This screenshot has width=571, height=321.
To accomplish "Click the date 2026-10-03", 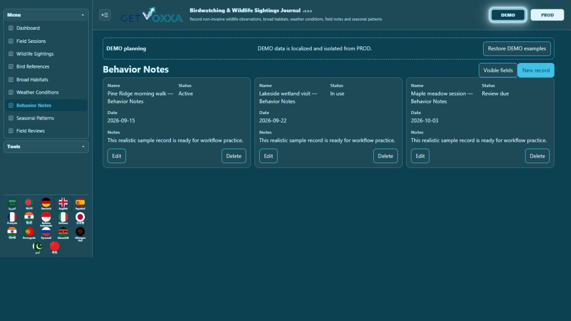I will click(x=424, y=121).
